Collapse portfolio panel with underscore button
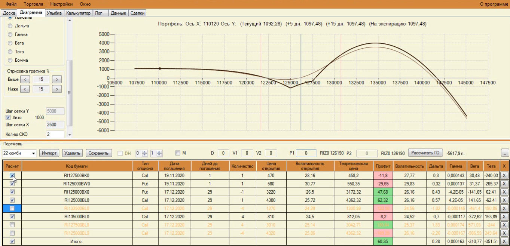The height and width of the screenshot is (246, 510). tap(505, 153)
